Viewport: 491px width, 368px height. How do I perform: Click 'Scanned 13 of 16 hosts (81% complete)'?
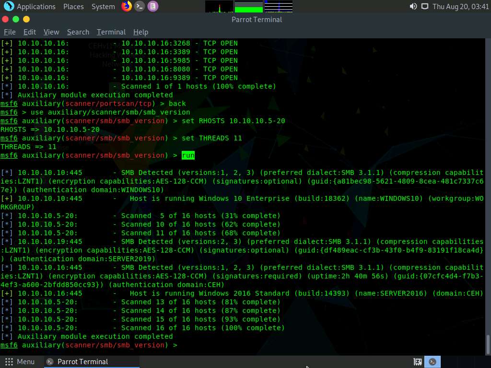[x=200, y=302]
